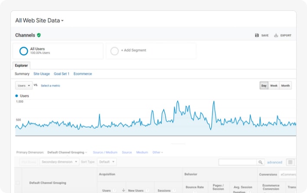Switch chart granularity to Day
This screenshot has height=193, width=307.
(x=264, y=86)
